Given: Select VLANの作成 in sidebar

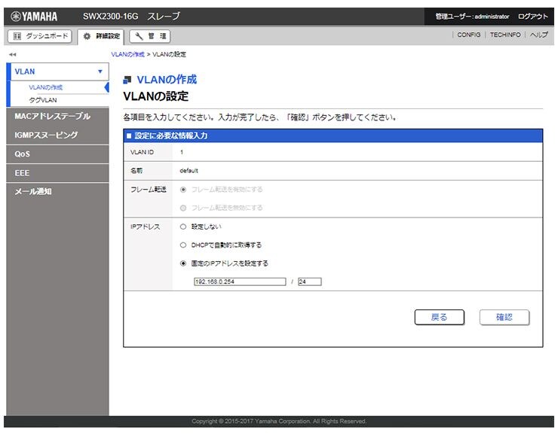Looking at the screenshot, I should click(x=45, y=87).
